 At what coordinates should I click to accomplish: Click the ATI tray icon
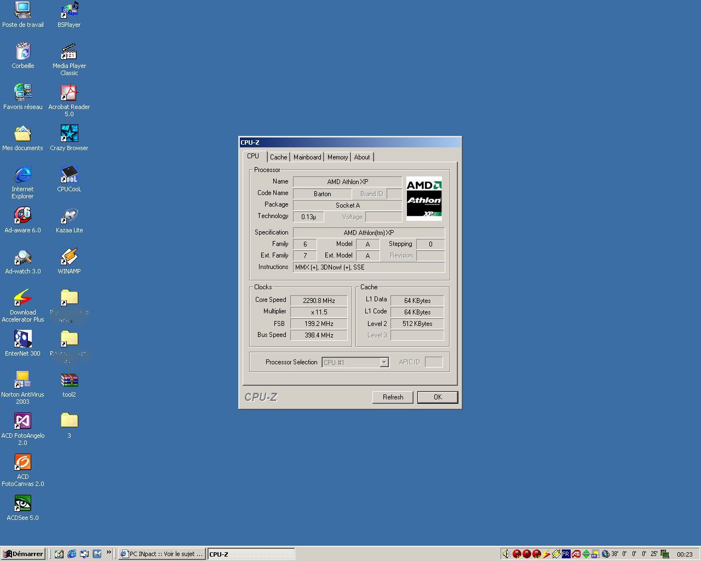pos(576,554)
